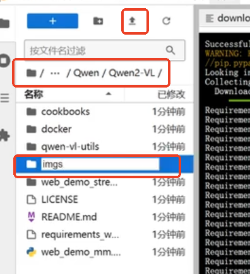Click the Markdown icon beside README.md
This screenshot has width=250, height=274.
tap(32, 217)
